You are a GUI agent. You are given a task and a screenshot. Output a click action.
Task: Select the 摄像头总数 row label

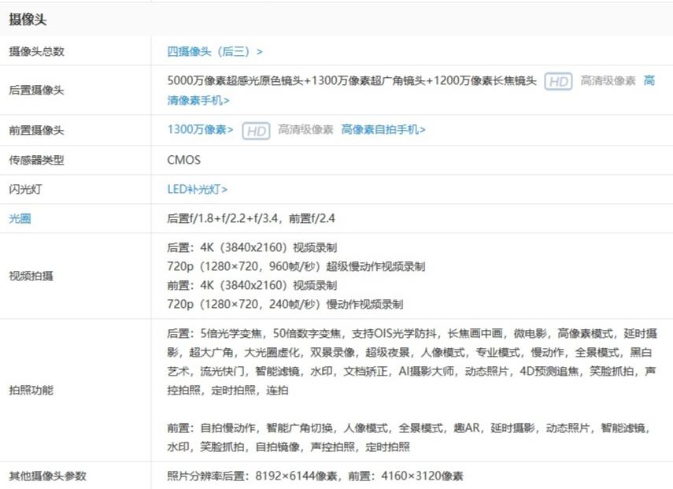[36, 51]
